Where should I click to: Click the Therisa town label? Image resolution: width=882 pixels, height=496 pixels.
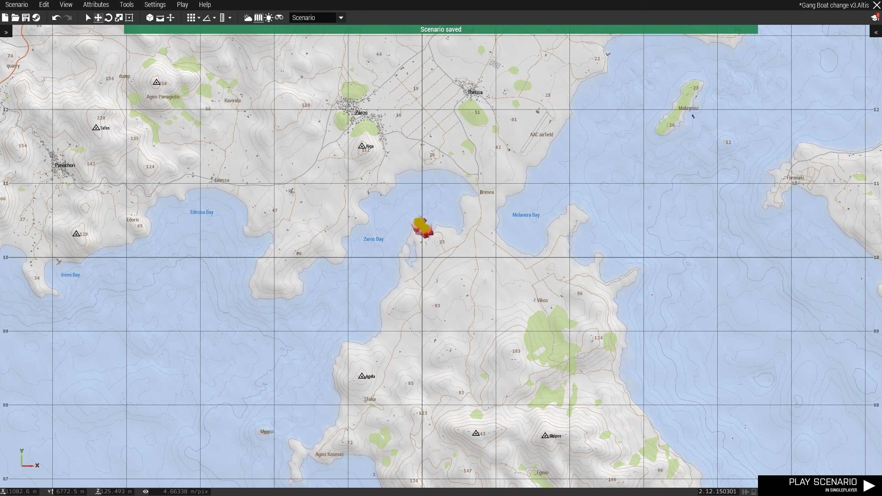[475, 92]
